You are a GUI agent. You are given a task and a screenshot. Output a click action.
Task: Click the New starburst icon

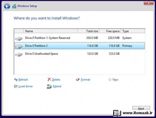(110, 80)
